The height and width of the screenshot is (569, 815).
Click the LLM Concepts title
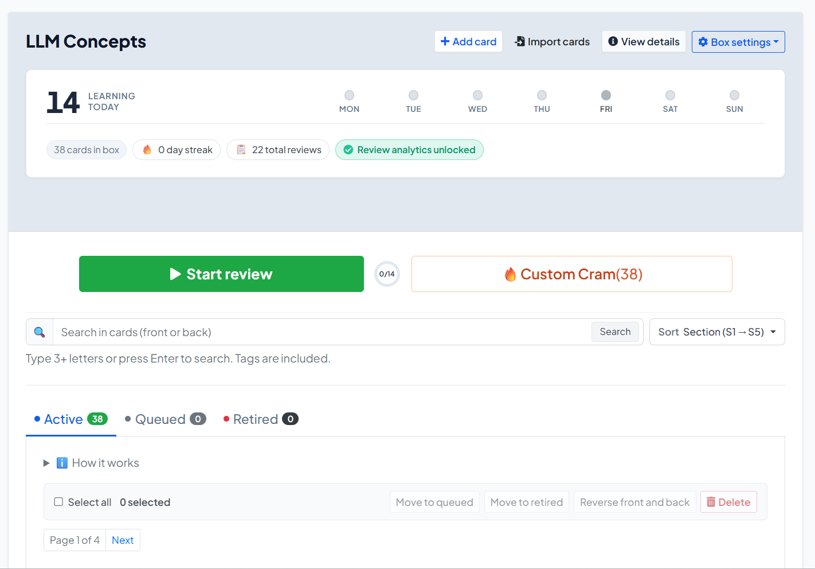point(86,42)
